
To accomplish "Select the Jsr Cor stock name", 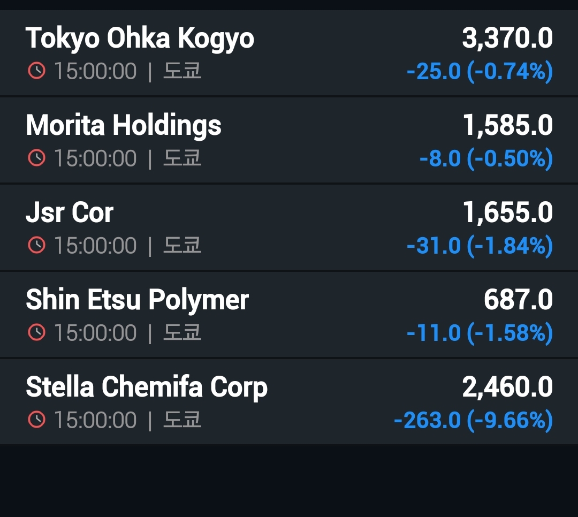I will [70, 213].
